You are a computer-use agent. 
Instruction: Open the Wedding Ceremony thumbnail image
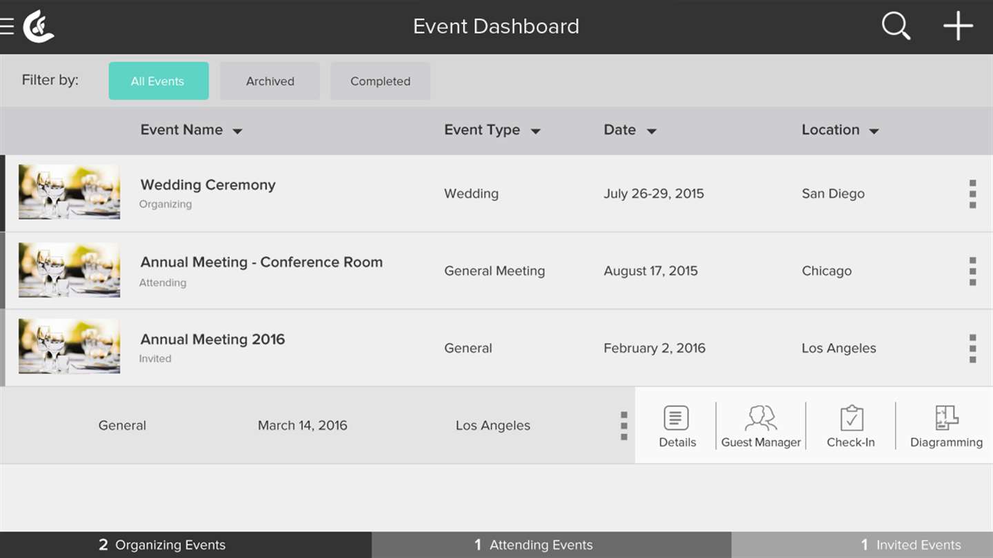point(69,192)
